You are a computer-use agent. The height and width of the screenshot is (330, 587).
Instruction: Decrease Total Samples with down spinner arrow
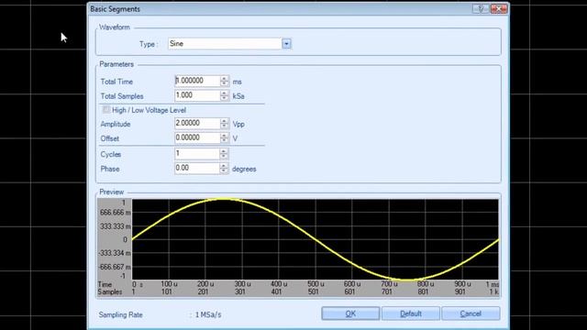point(224,98)
